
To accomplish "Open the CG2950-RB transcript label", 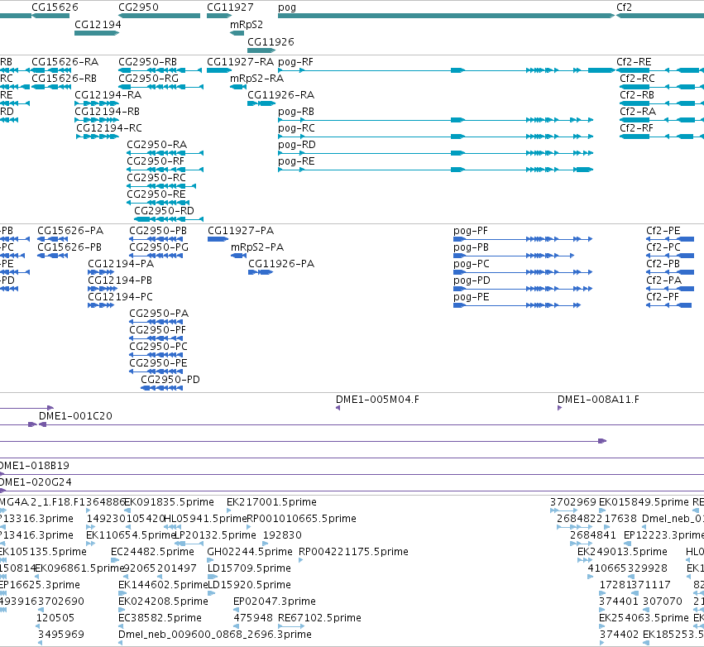I will point(148,61).
